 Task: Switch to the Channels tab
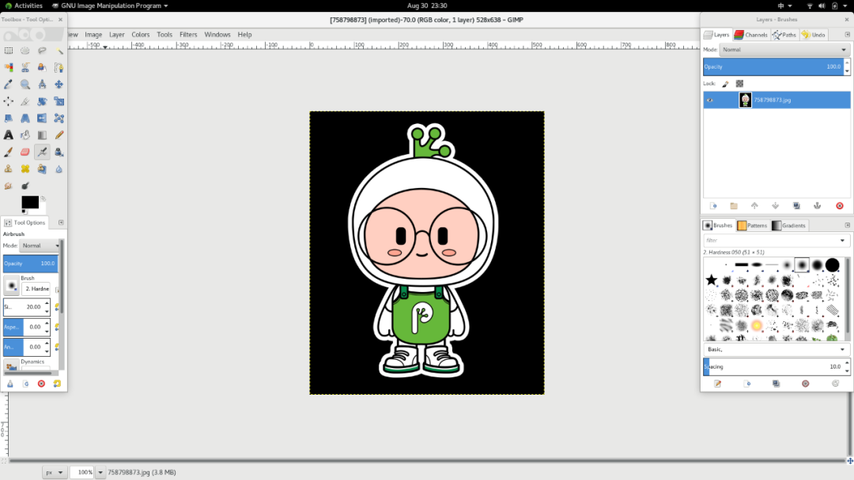751,35
